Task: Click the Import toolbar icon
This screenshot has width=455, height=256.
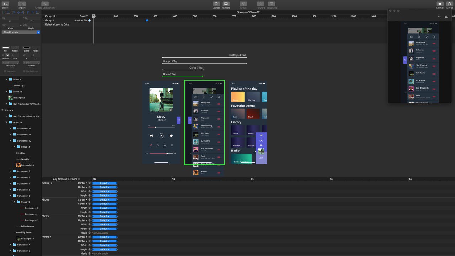Action: [22, 4]
